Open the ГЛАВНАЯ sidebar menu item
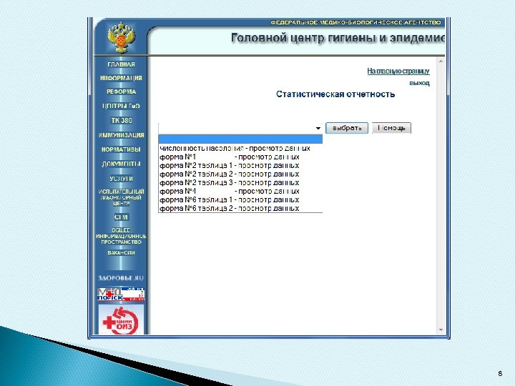Image resolution: width=515 pixels, height=386 pixels. 121,64
